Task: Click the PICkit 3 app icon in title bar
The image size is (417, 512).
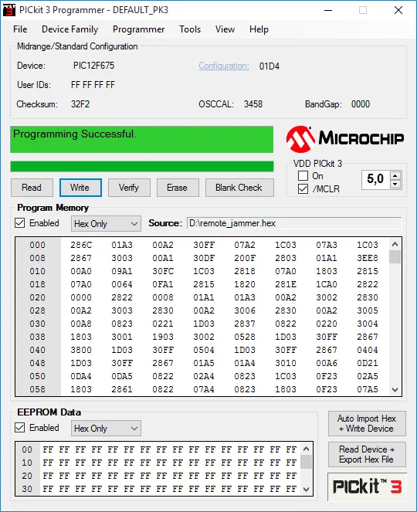Action: coord(9,10)
